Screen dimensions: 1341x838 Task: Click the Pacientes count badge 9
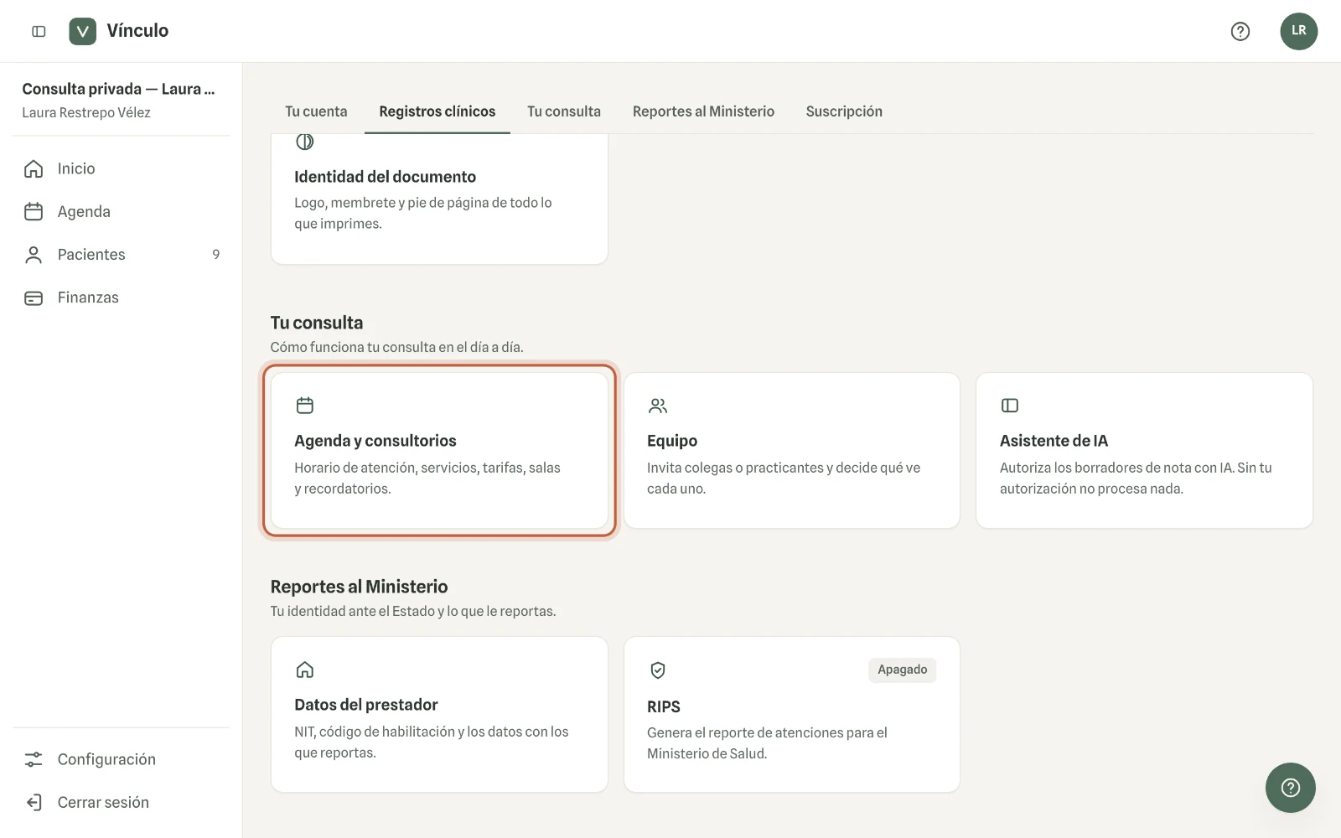tap(216, 255)
